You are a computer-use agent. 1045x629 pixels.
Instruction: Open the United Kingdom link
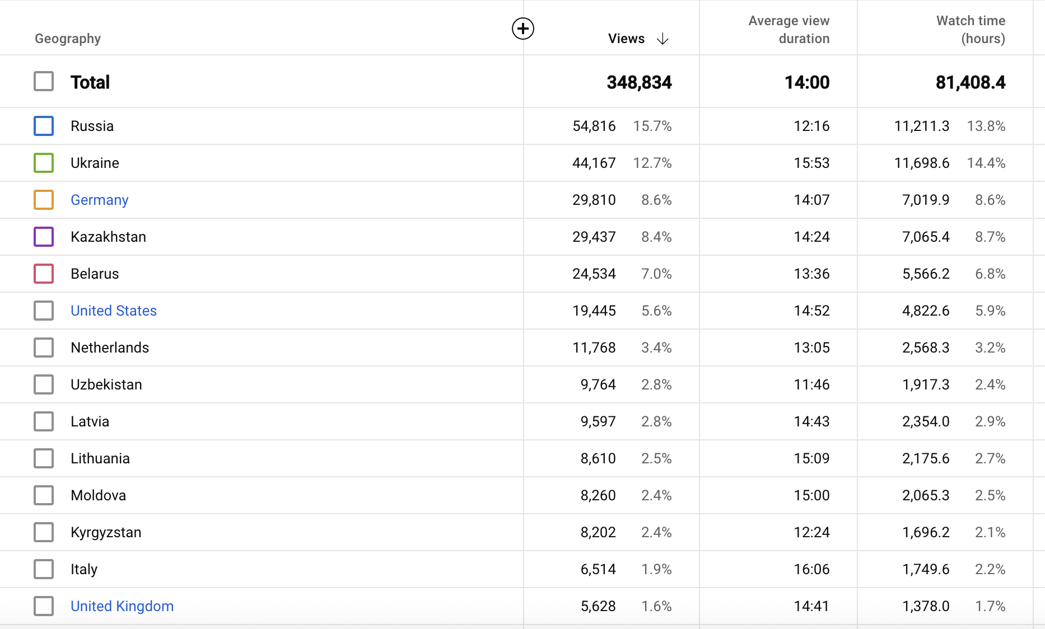[x=122, y=606]
